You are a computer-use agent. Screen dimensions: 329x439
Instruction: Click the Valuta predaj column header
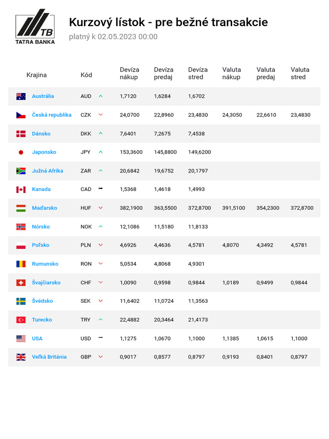pos(266,73)
